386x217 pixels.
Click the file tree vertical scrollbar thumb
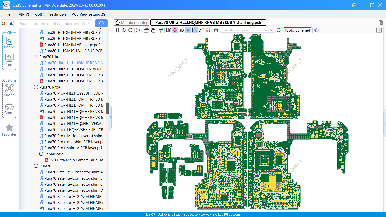click(x=107, y=108)
